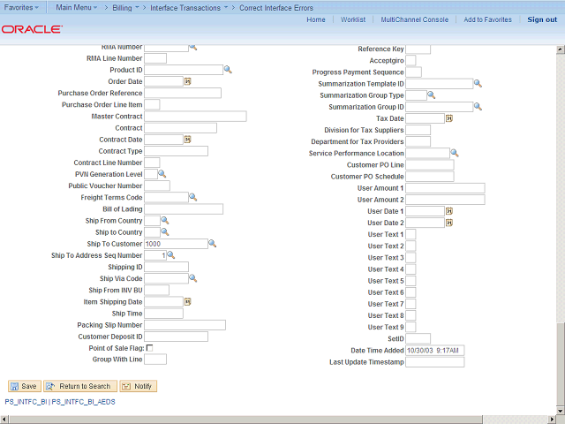
Task: Open Ship Via Code lookup
Action: [x=193, y=278]
